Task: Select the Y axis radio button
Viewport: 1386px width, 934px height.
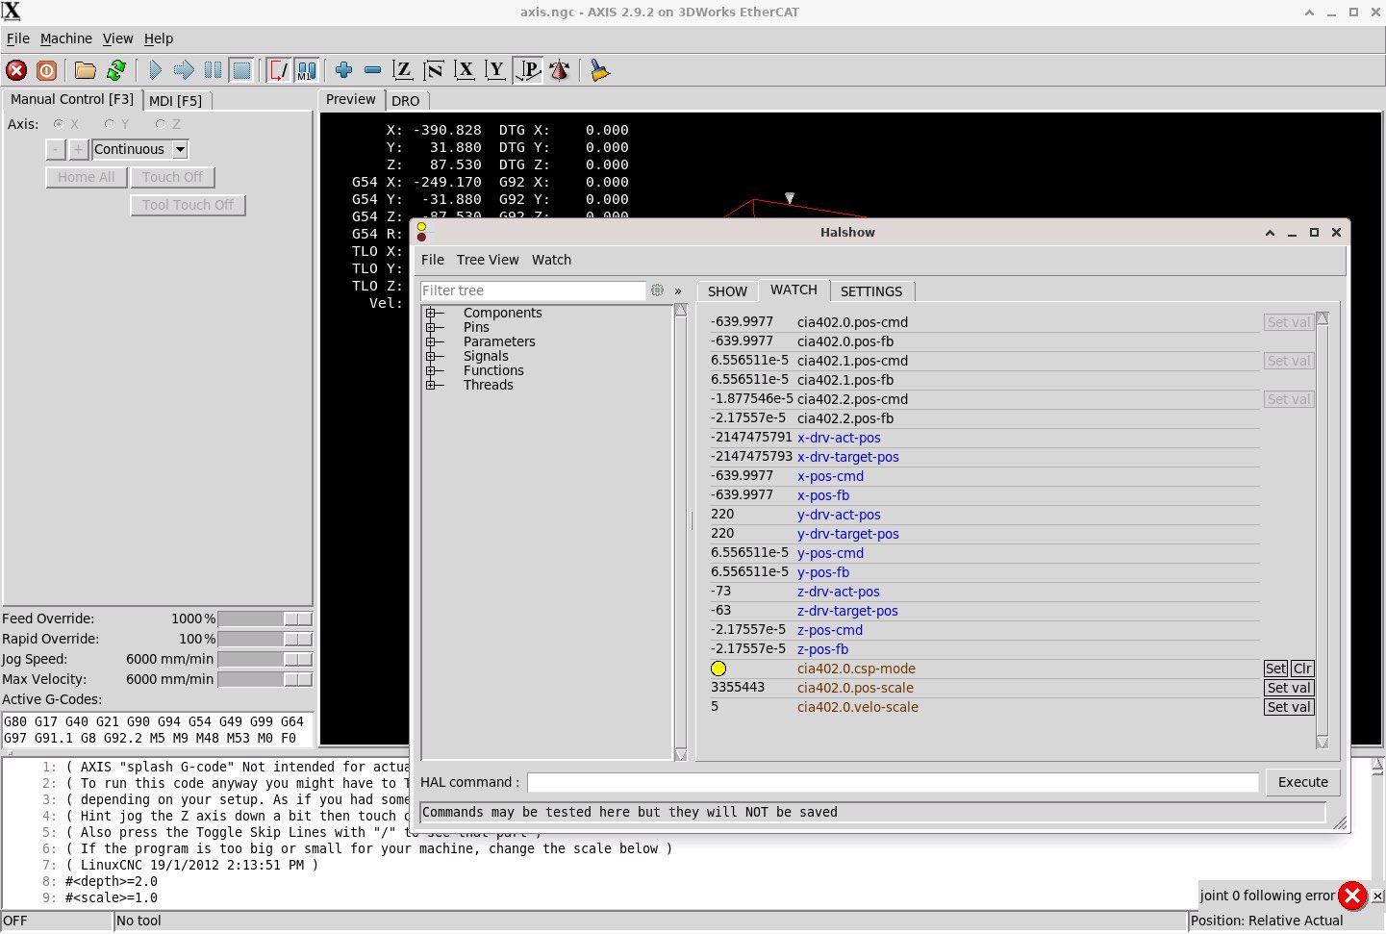Action: click(x=110, y=124)
